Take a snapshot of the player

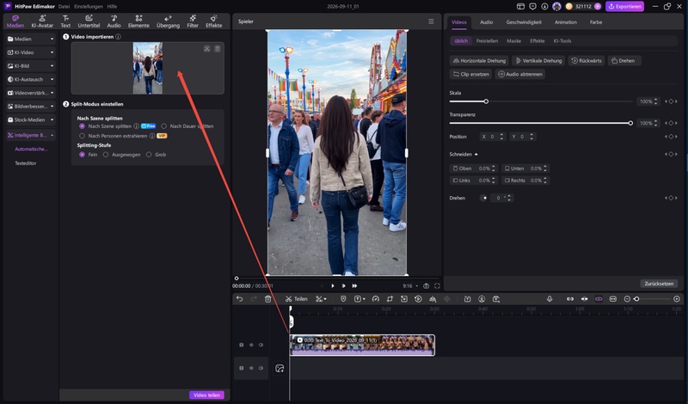(426, 285)
